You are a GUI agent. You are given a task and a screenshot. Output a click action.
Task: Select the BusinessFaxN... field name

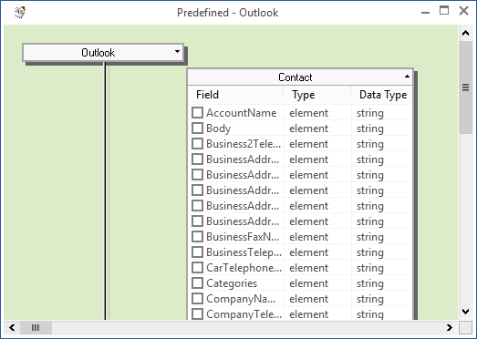point(243,237)
